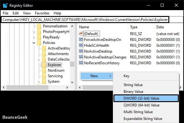This screenshot has width=184, height=123.
Task: Open the New submenu in context menu
Action: click(97, 76)
